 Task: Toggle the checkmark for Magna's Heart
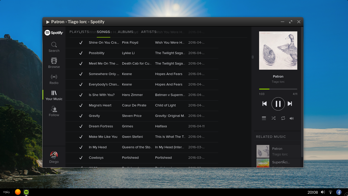click(x=81, y=105)
